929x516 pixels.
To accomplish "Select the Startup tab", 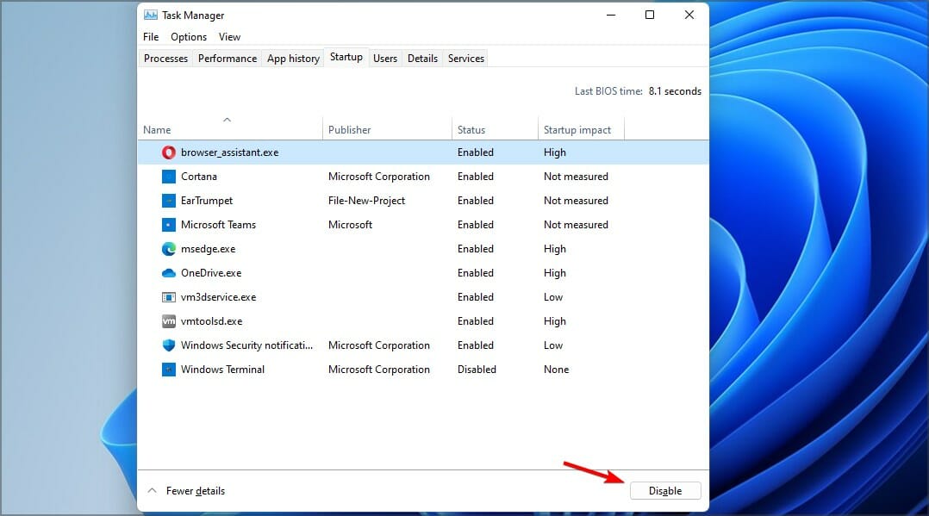I will coord(346,57).
